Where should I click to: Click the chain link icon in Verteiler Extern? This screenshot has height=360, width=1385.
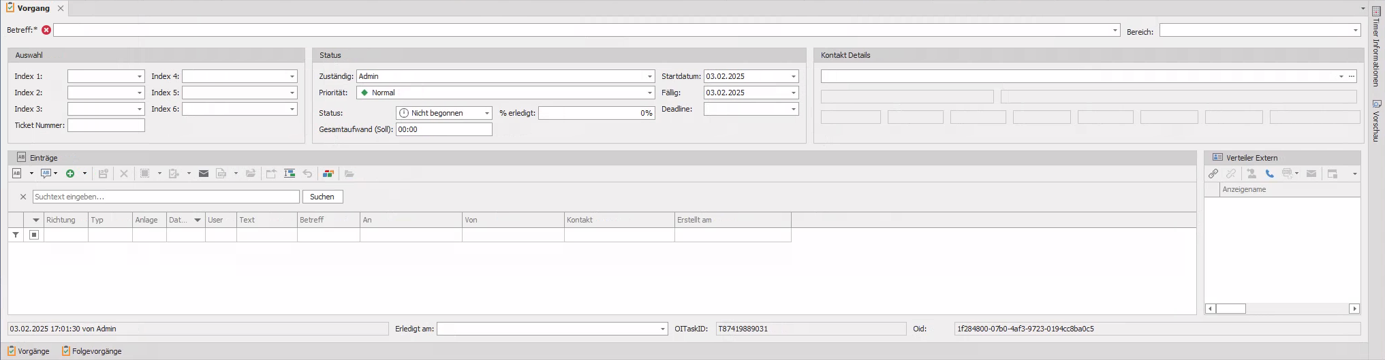pyautogui.click(x=1213, y=174)
